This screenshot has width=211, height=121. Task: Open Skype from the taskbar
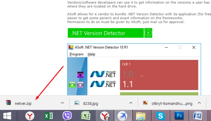(160, 116)
